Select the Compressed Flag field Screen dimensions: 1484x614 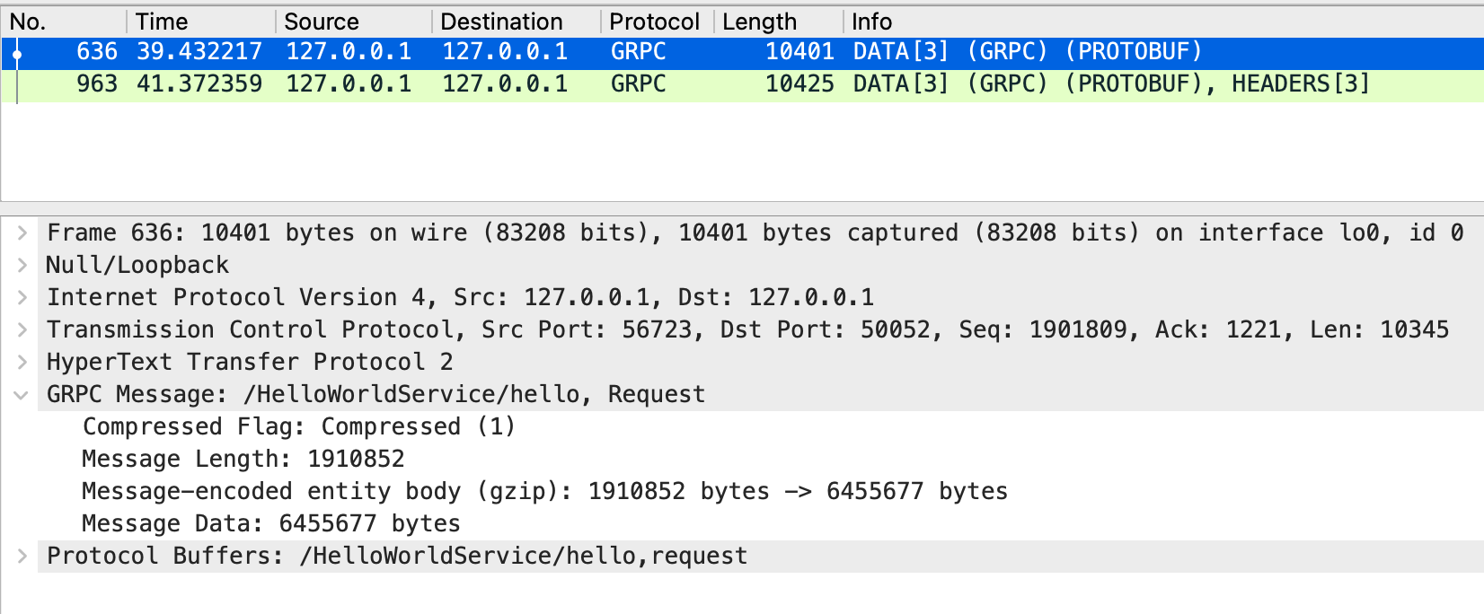click(x=296, y=426)
